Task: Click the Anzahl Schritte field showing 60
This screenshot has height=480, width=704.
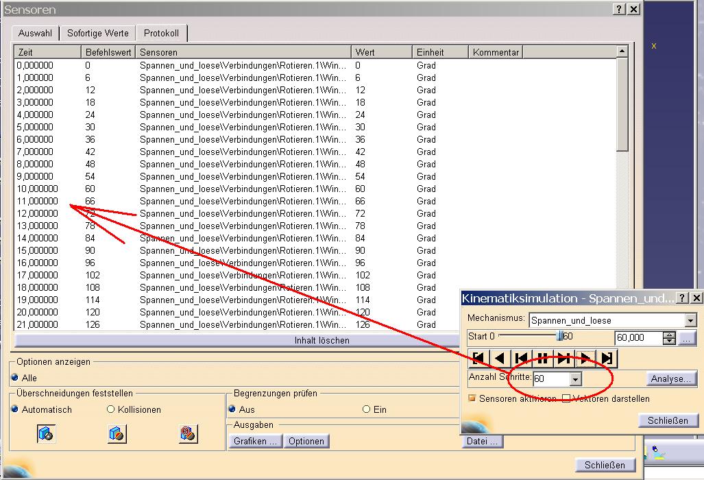Action: (552, 379)
